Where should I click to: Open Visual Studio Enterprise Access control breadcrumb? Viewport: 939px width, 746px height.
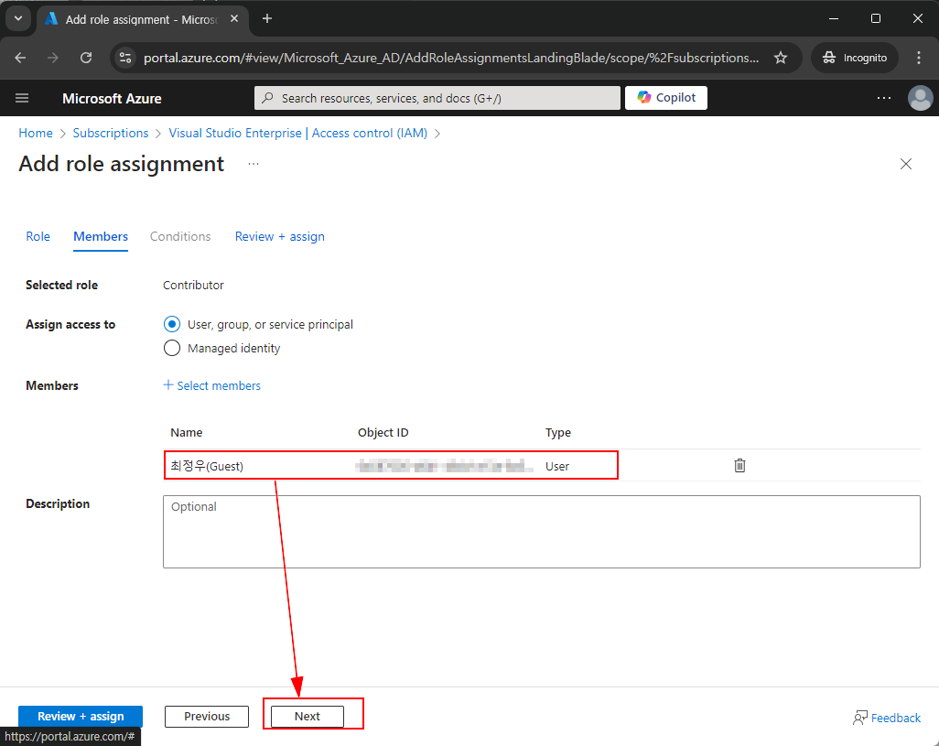pos(298,133)
